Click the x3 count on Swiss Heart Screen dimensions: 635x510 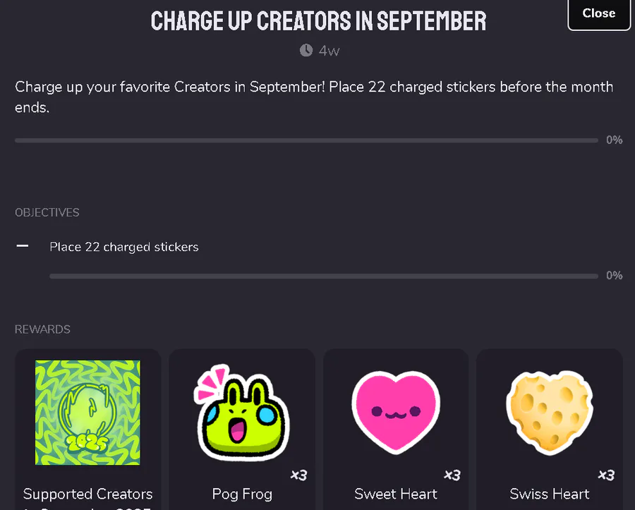[606, 475]
